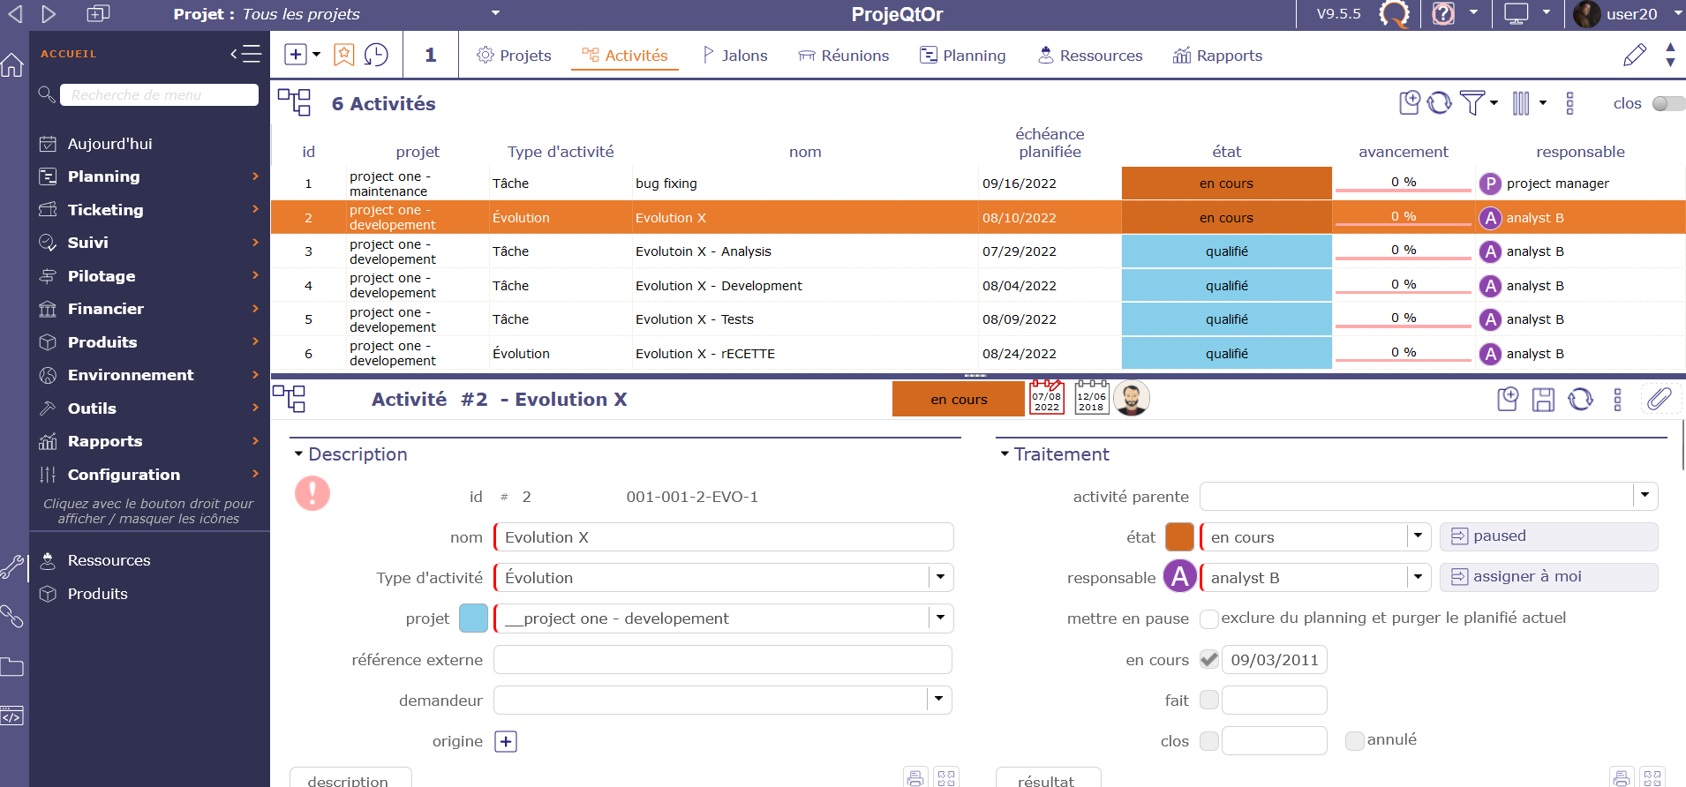Screen dimensions: 1686x787
Task: Open the responsable dropdown arrow
Action: [x=1418, y=578]
